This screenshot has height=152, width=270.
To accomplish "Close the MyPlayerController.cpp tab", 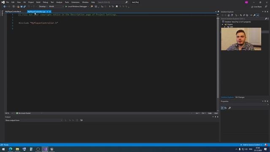I will click(x=50, y=11).
